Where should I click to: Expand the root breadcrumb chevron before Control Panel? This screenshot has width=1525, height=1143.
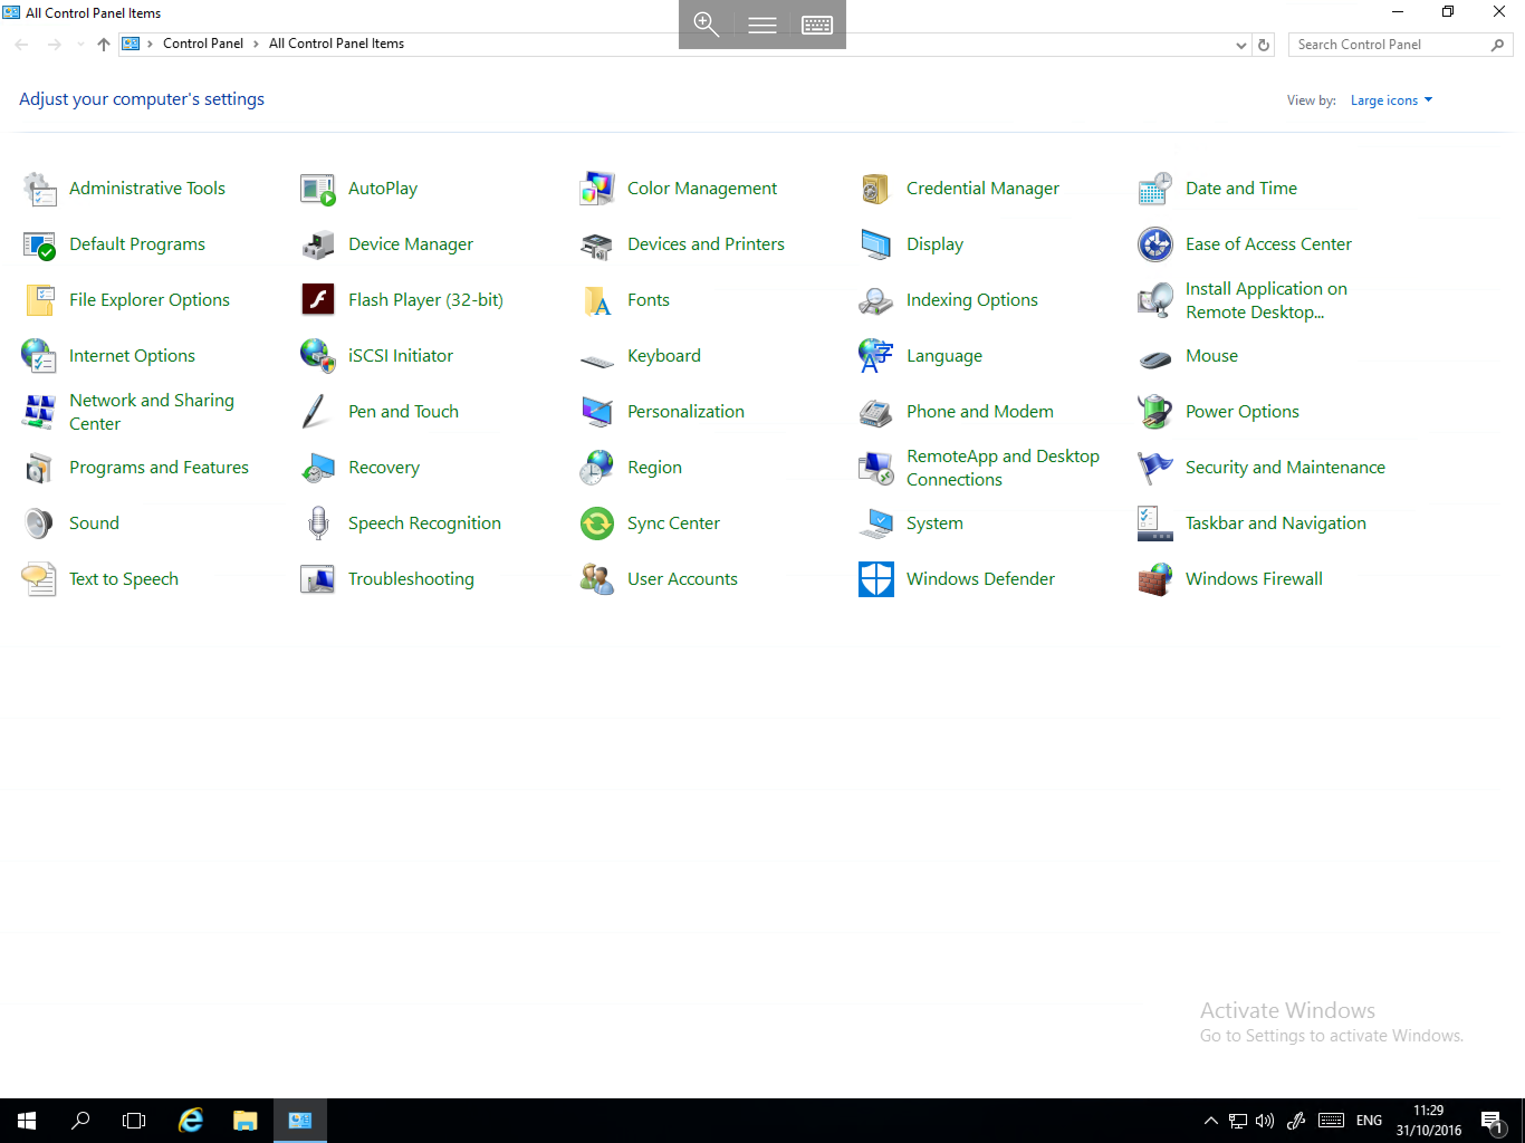coord(150,44)
